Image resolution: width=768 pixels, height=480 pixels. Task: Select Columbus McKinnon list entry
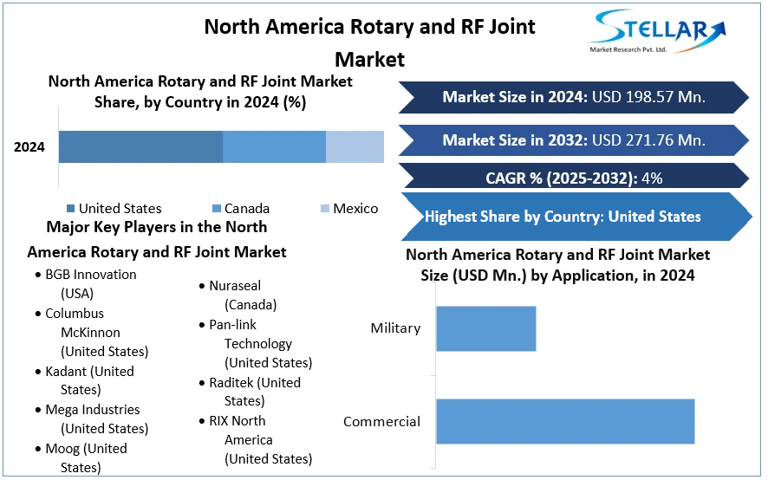pos(92,333)
